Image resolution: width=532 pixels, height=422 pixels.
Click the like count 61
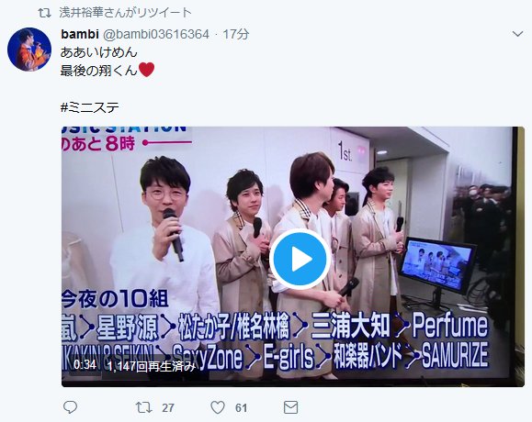(x=242, y=407)
